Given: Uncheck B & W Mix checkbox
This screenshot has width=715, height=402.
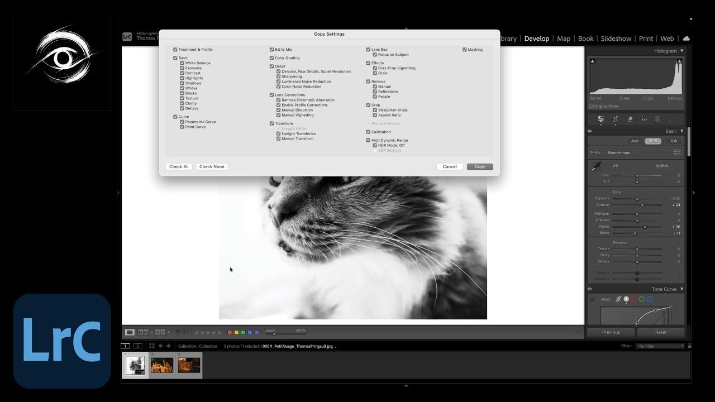Looking at the screenshot, I should 272,50.
